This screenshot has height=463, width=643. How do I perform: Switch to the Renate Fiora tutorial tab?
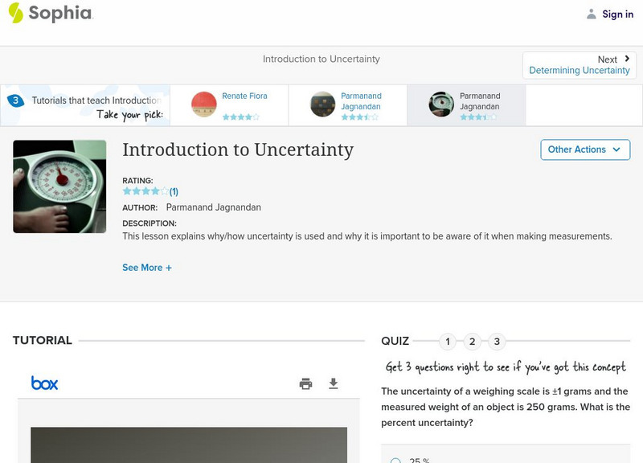tap(229, 104)
